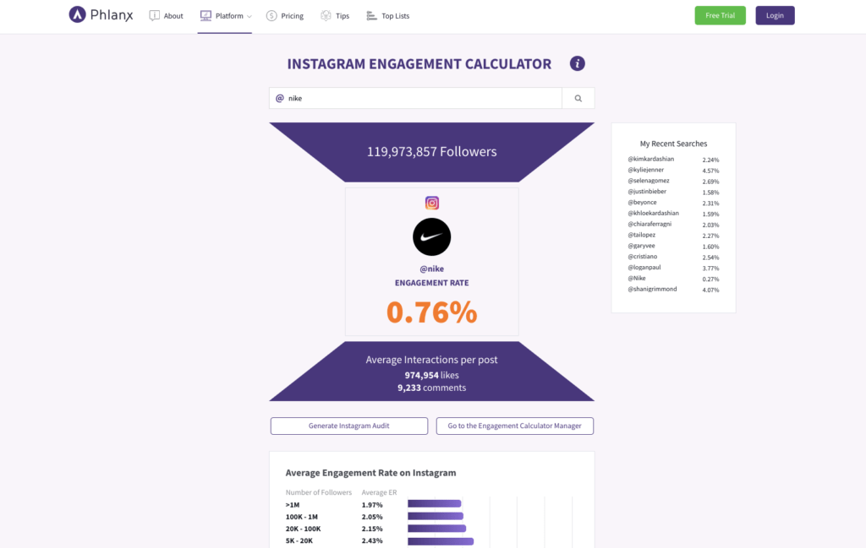Click the 0.76% engagement rate value
866x548 pixels.
[x=432, y=312]
